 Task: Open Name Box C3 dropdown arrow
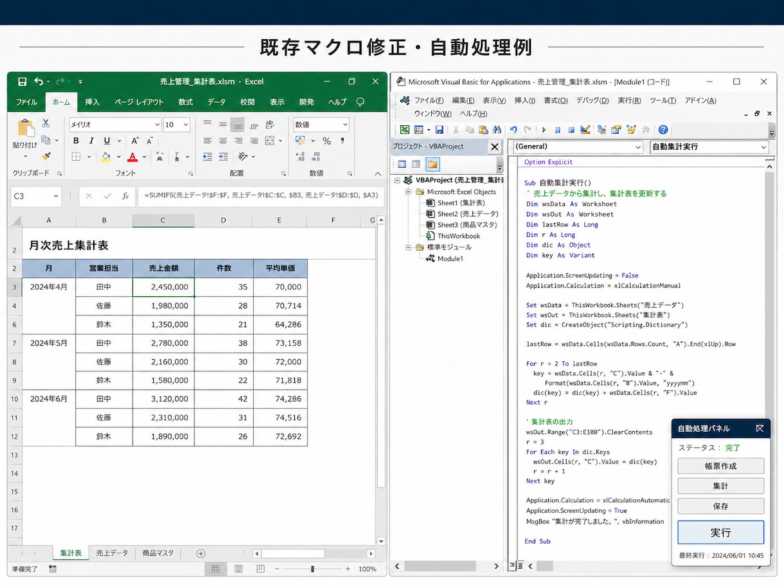[x=56, y=196]
